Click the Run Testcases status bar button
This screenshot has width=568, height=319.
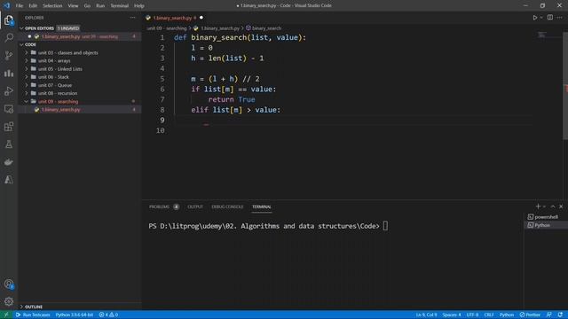[x=33, y=315]
